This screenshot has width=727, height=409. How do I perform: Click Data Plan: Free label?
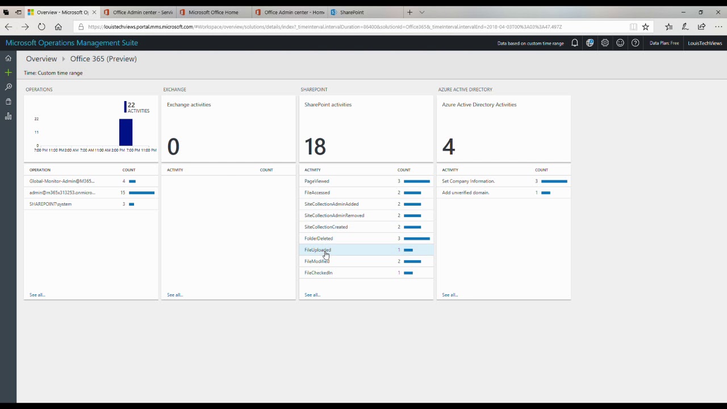[x=665, y=43]
